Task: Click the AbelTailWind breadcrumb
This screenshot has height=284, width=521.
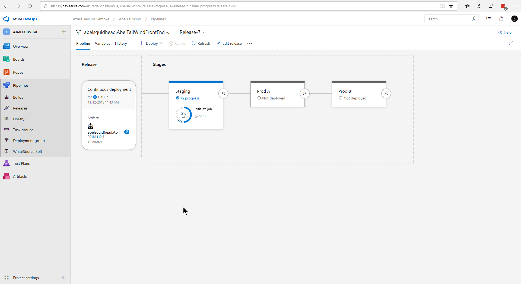Action: [x=130, y=19]
